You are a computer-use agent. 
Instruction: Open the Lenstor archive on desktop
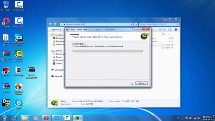click(6, 88)
